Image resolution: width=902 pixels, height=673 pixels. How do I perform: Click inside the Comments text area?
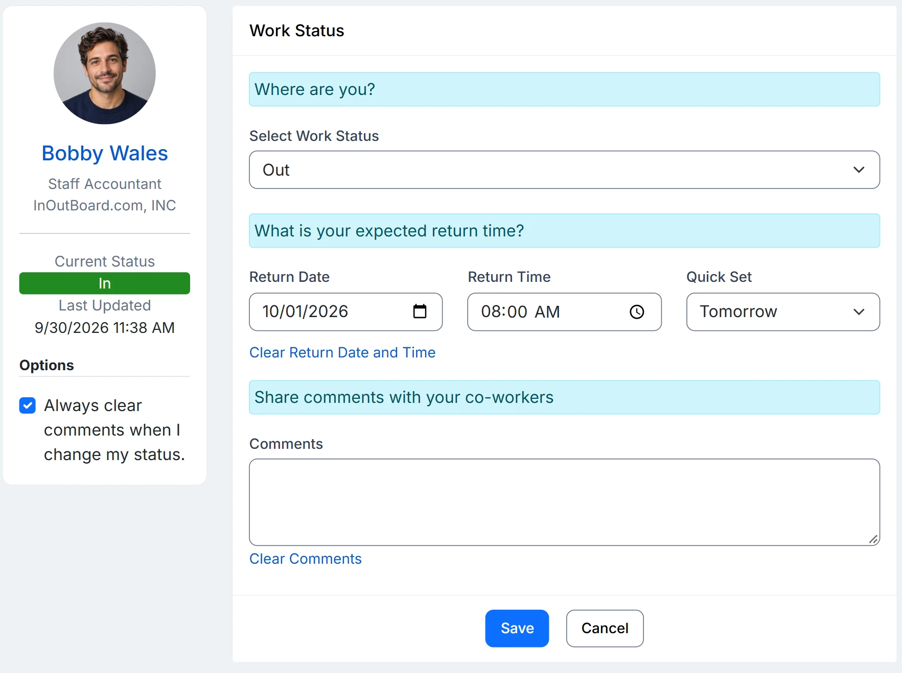564,502
